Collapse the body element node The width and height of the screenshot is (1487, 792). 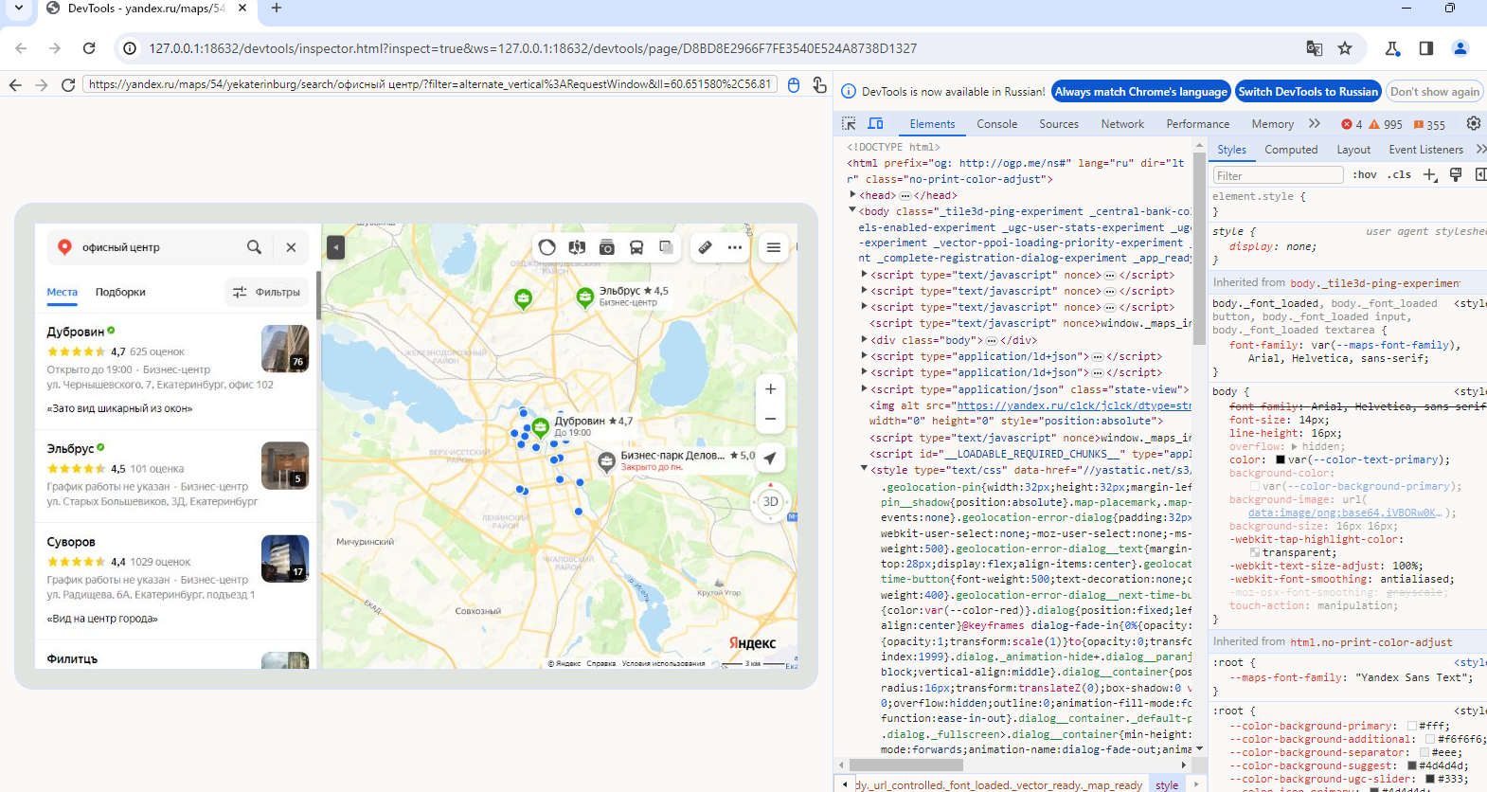point(852,211)
